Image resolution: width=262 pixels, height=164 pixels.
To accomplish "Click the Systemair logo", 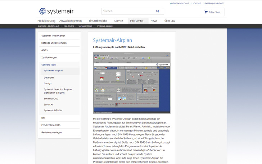I will tap(56, 11).
